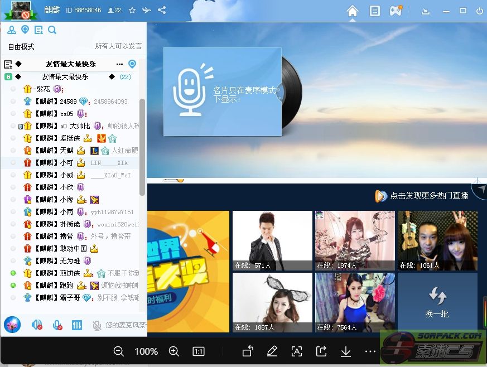
Task: Switch to the list page tab icon
Action: tap(375, 11)
